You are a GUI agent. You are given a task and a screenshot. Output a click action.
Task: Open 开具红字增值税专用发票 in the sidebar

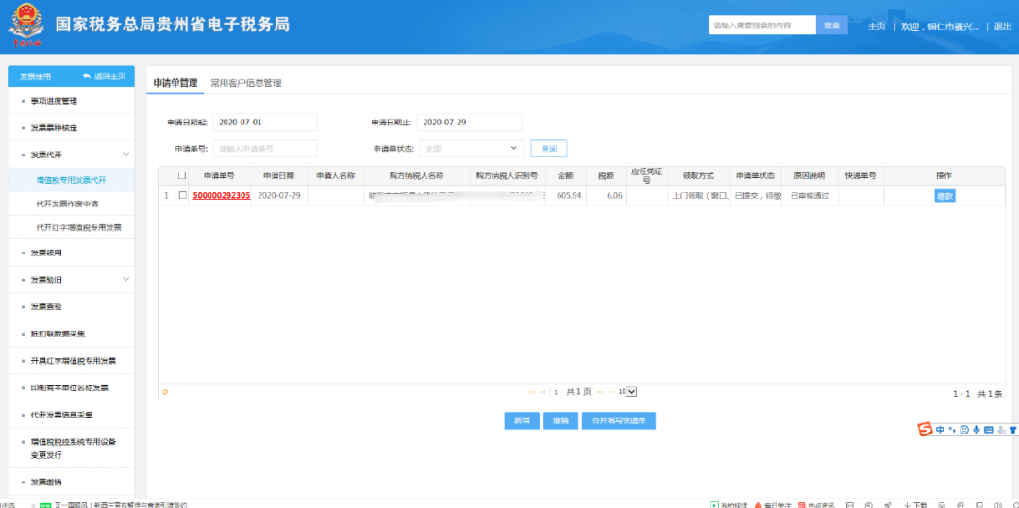tap(72, 361)
